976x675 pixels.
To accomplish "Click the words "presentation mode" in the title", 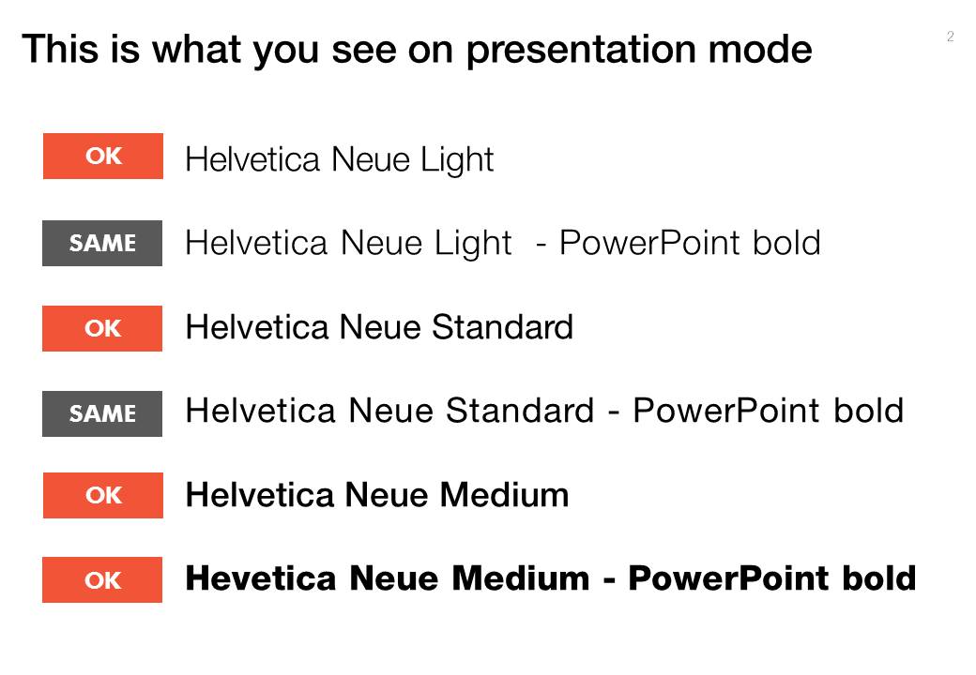I will pos(638,49).
